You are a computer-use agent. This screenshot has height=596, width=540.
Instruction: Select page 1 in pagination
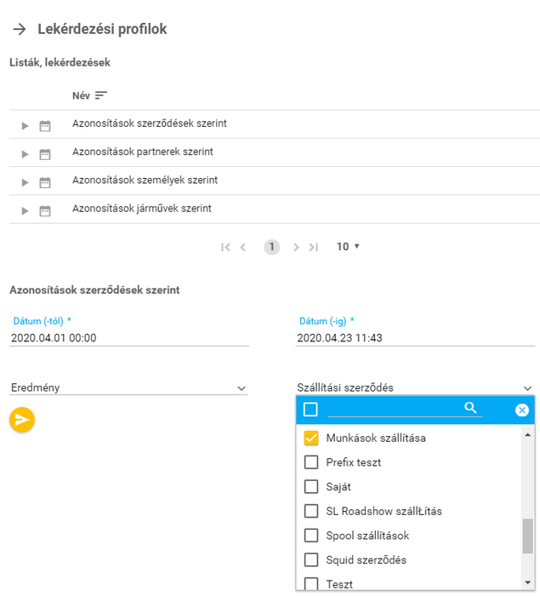click(271, 247)
